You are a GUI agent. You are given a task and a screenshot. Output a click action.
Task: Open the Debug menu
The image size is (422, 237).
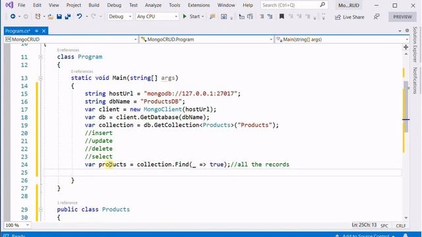pyautogui.click(x=114, y=5)
